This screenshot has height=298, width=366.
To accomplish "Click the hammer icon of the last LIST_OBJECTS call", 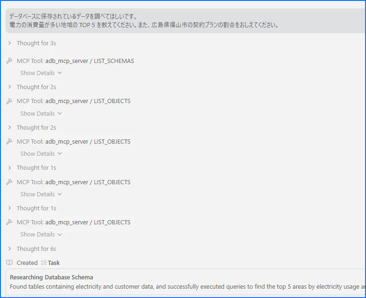I will (x=9, y=222).
